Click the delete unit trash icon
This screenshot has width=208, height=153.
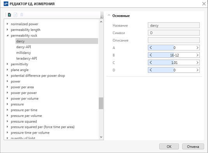click(x=22, y=15)
